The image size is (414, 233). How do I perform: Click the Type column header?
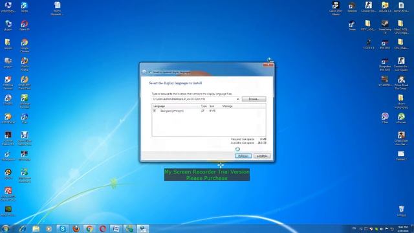tap(204, 106)
